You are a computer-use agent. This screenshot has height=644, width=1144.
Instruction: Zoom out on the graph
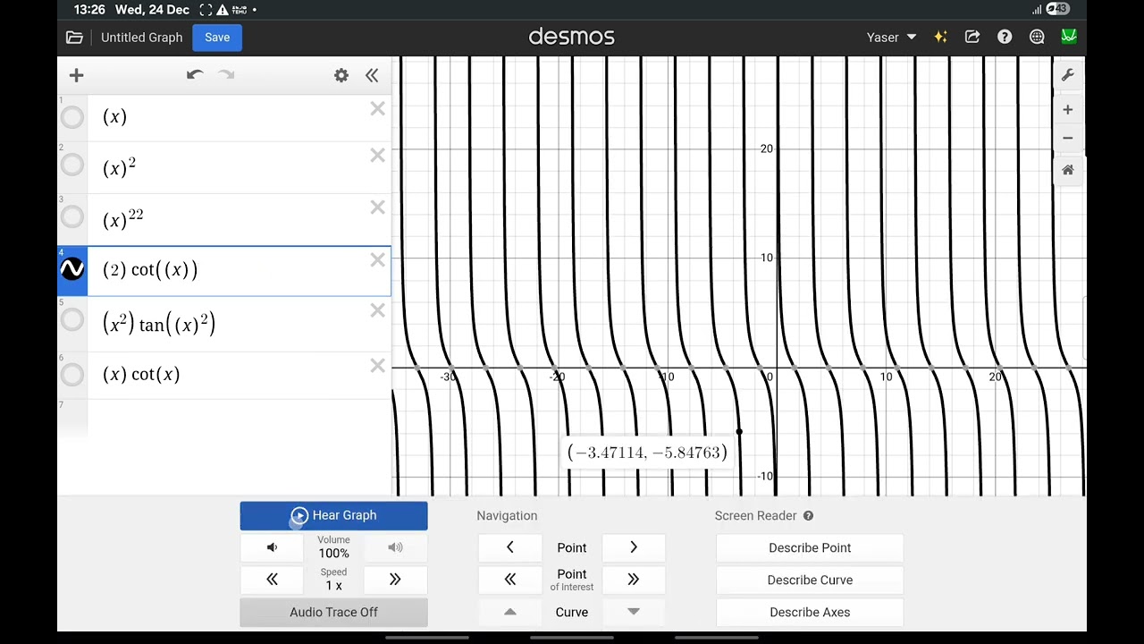[1067, 139]
